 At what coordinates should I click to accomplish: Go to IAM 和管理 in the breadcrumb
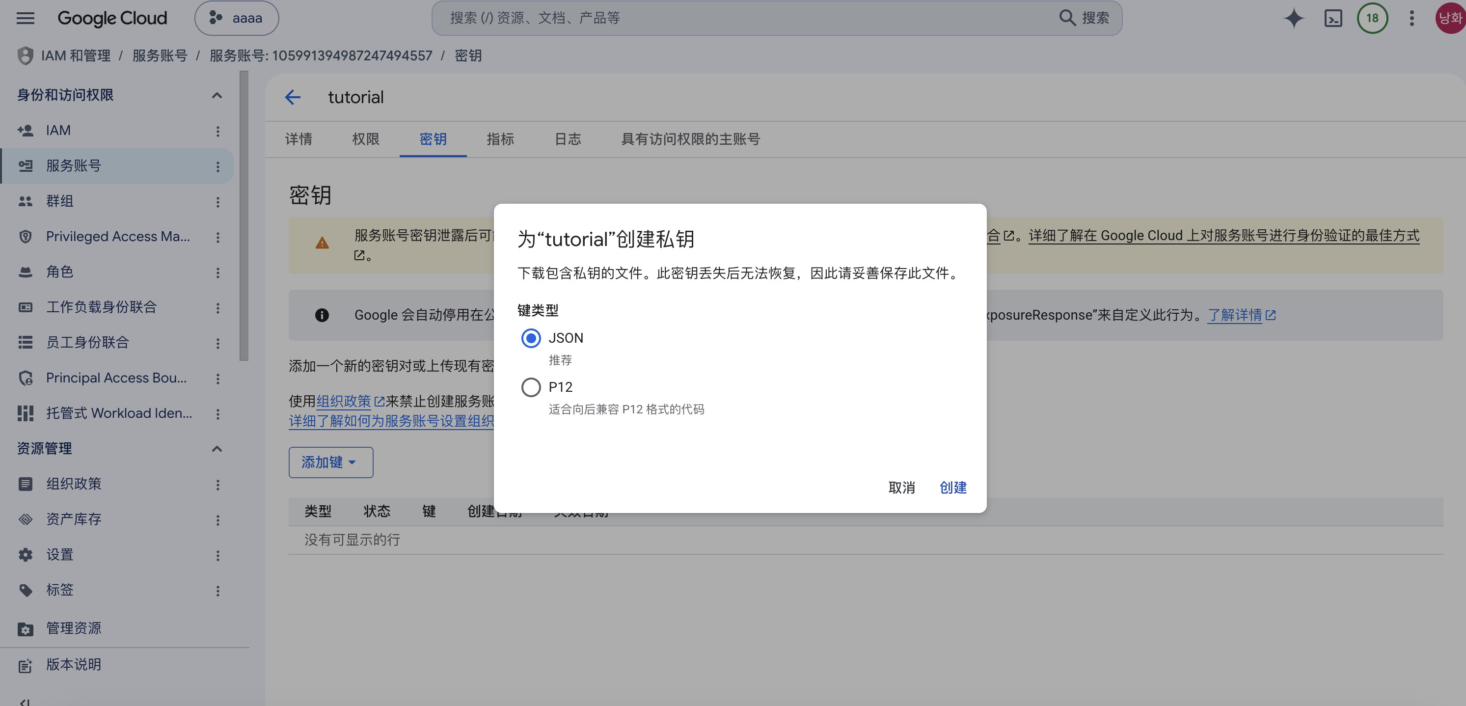pyautogui.click(x=76, y=56)
